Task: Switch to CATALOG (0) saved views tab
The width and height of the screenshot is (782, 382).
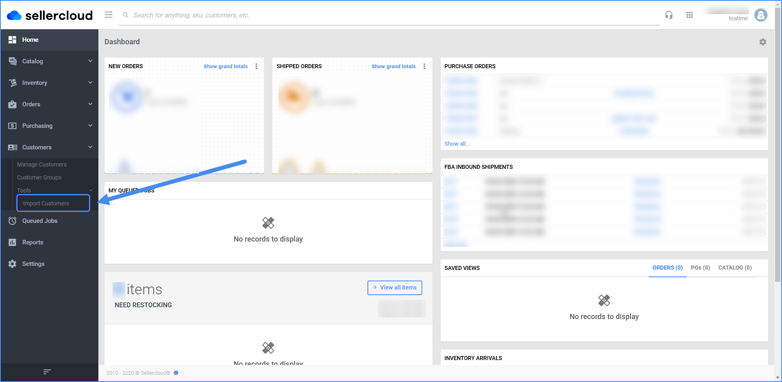Action: (x=735, y=268)
